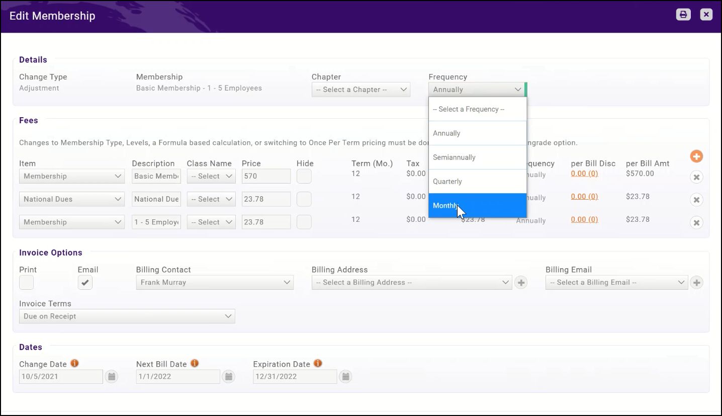Screen dimensions: 722x416
Task: Add a new Billing Address with the plus icon
Action: (x=521, y=282)
